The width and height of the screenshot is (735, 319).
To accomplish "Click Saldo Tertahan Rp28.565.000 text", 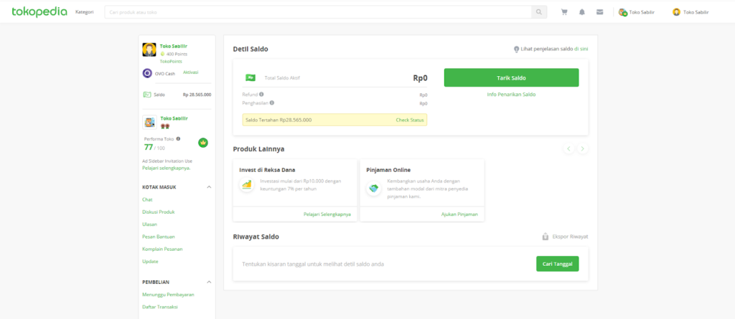I will coord(278,120).
